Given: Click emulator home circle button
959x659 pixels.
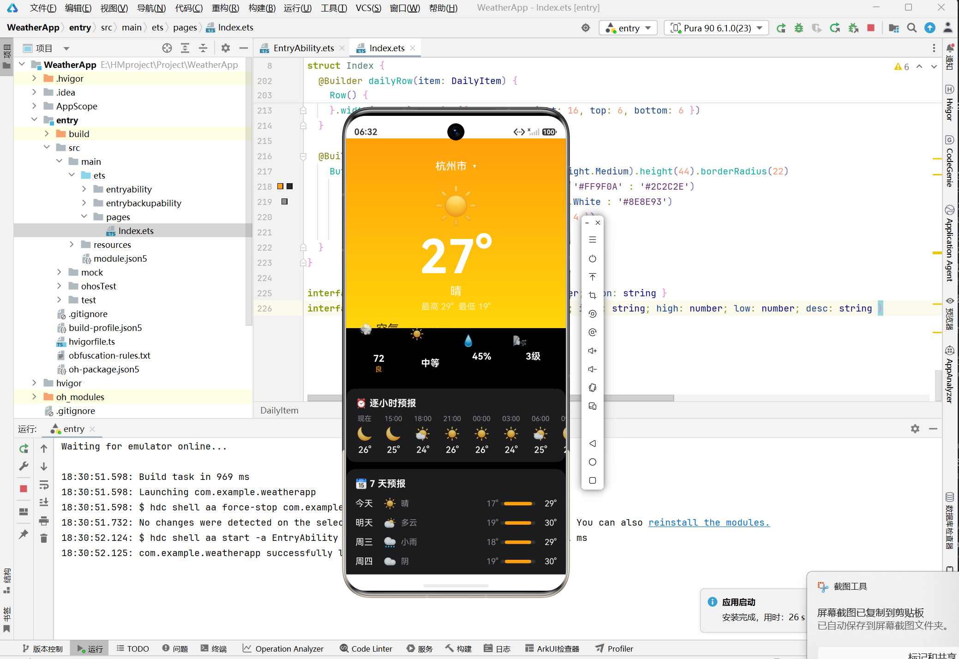Looking at the screenshot, I should [593, 462].
